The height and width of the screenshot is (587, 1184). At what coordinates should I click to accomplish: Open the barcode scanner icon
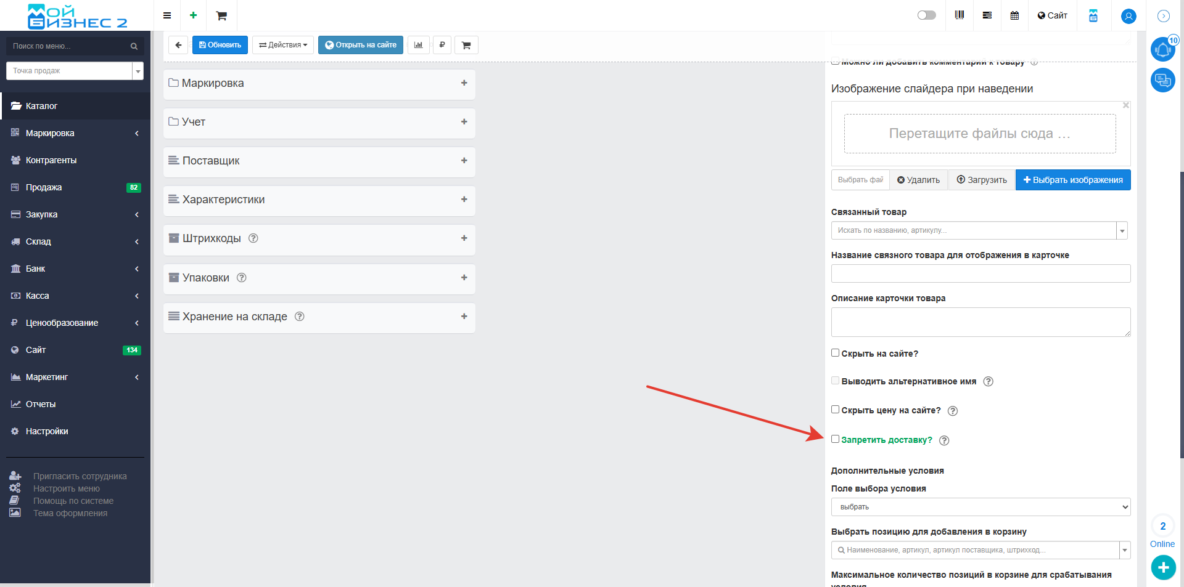pos(960,15)
